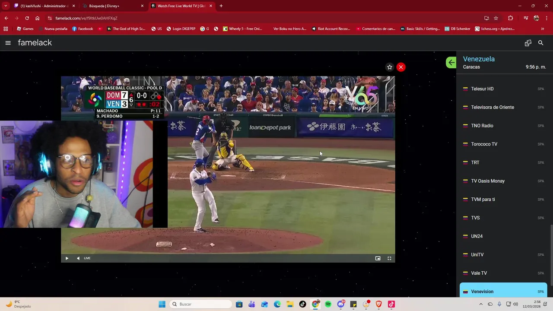This screenshot has width=553, height=311.
Task: Open a new browser tab
Action: (221, 6)
